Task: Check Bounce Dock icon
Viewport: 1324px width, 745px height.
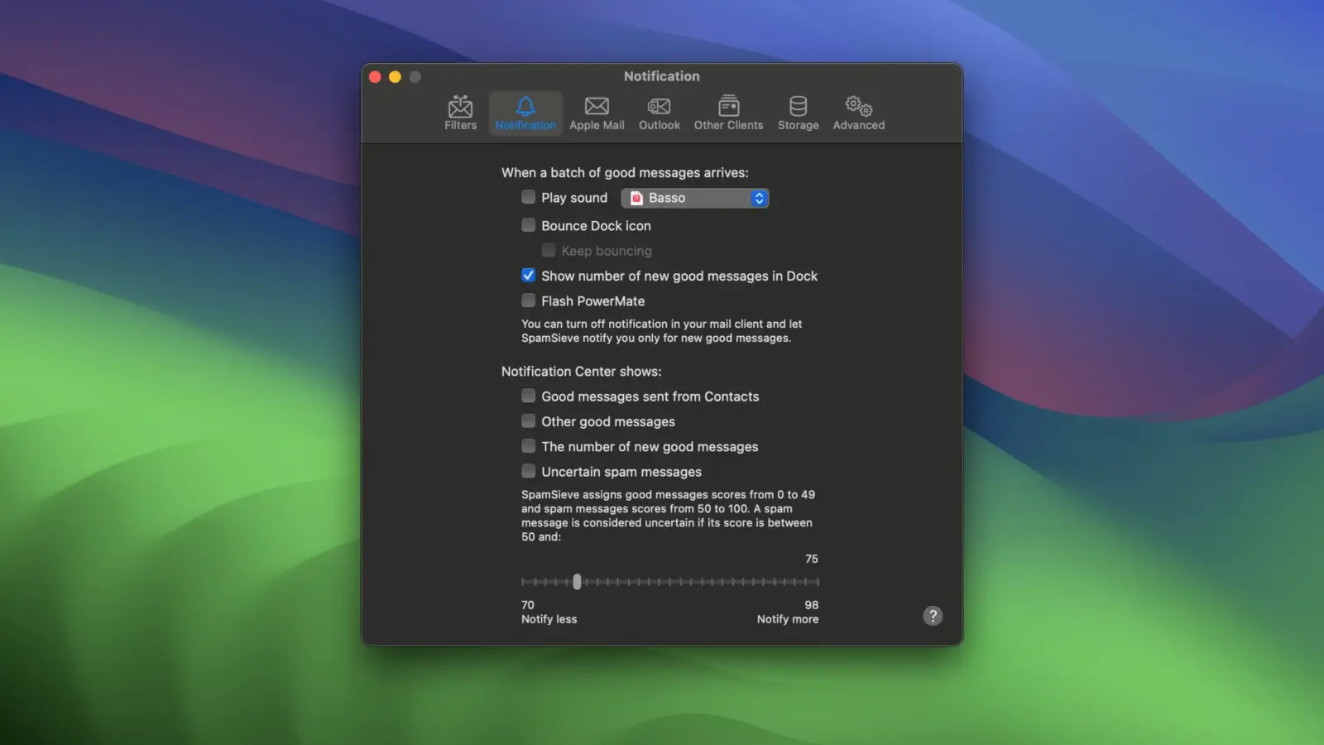Action: (528, 224)
